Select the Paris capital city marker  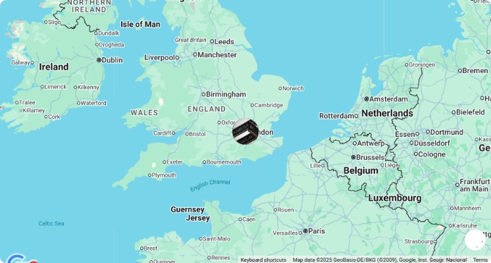point(305,231)
